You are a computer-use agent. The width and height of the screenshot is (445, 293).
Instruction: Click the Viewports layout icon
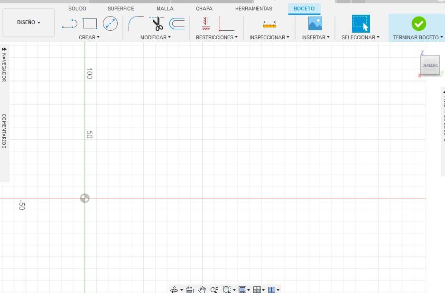click(x=271, y=290)
